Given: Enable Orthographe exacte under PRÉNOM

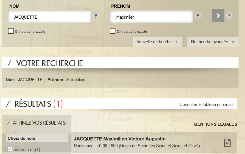Looking at the screenshot, I should coord(113,31).
